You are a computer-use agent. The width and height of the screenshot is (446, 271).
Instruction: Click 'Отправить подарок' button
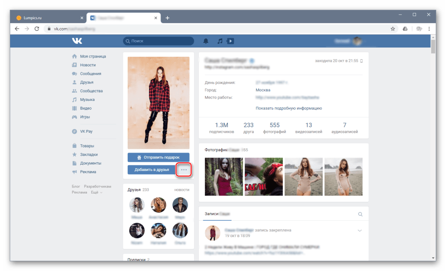pos(158,157)
